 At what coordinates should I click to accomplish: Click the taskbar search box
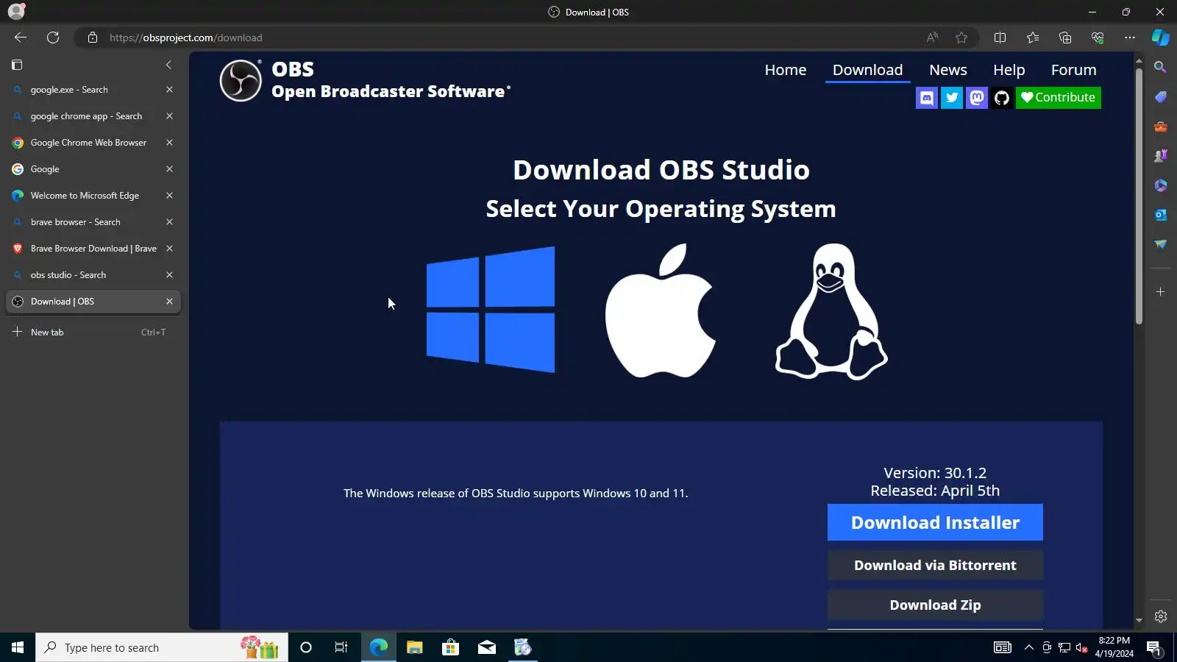[162, 647]
